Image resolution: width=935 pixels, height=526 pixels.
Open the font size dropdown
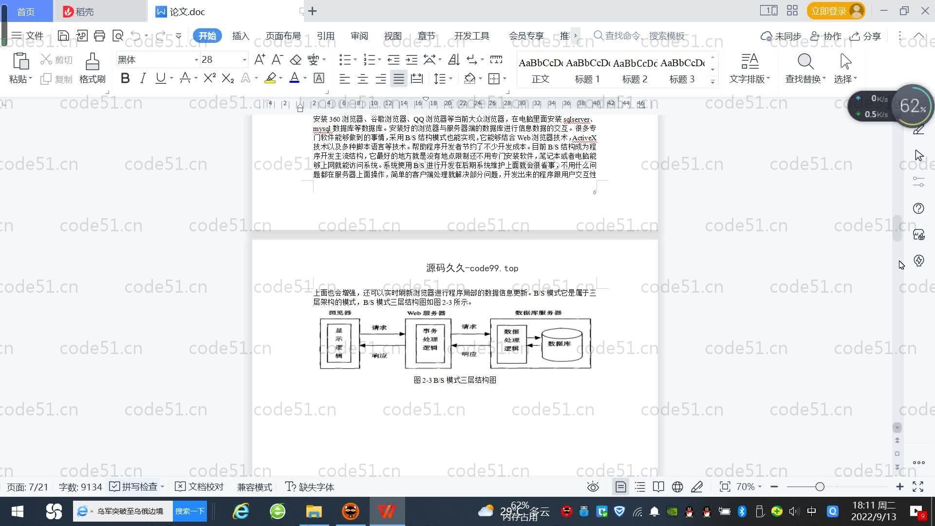click(244, 59)
